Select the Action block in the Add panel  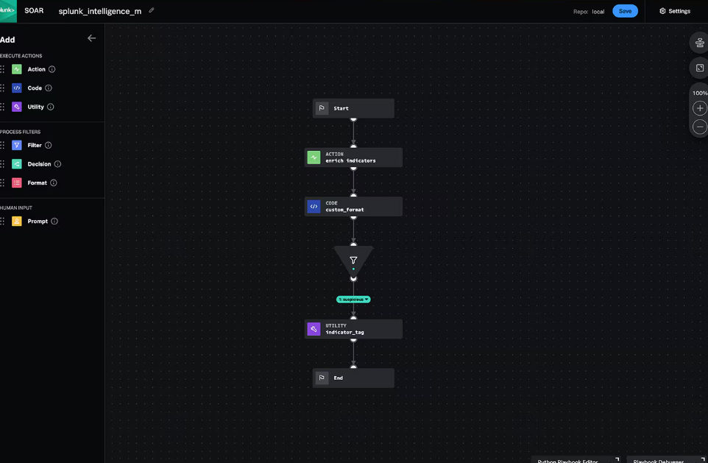(34, 68)
